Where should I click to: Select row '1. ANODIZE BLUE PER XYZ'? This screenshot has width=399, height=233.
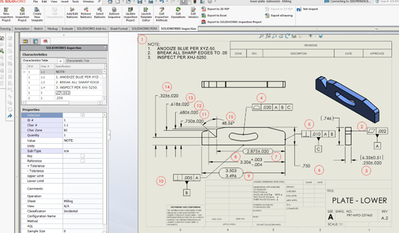coord(79,77)
